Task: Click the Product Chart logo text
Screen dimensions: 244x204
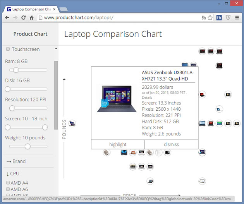Action: [30, 34]
